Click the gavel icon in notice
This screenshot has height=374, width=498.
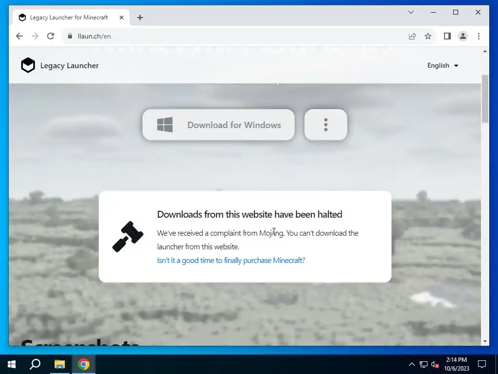[x=128, y=237]
